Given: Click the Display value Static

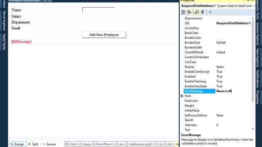Looking at the screenshot, I should [x=220, y=67].
